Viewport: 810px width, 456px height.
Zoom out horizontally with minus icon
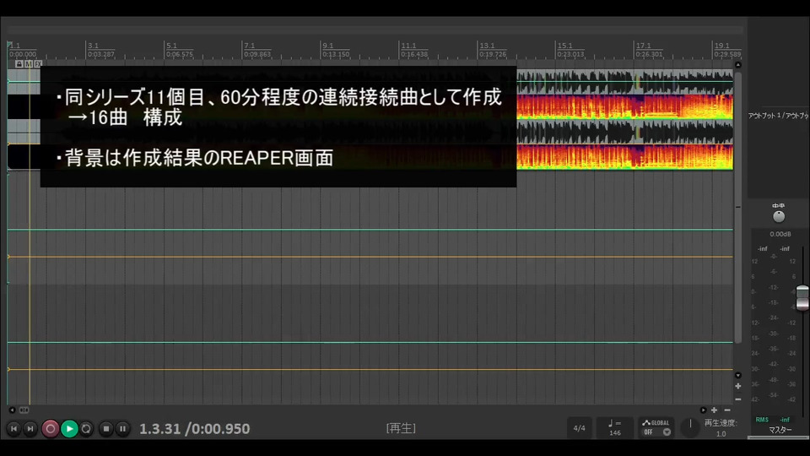pyautogui.click(x=727, y=410)
